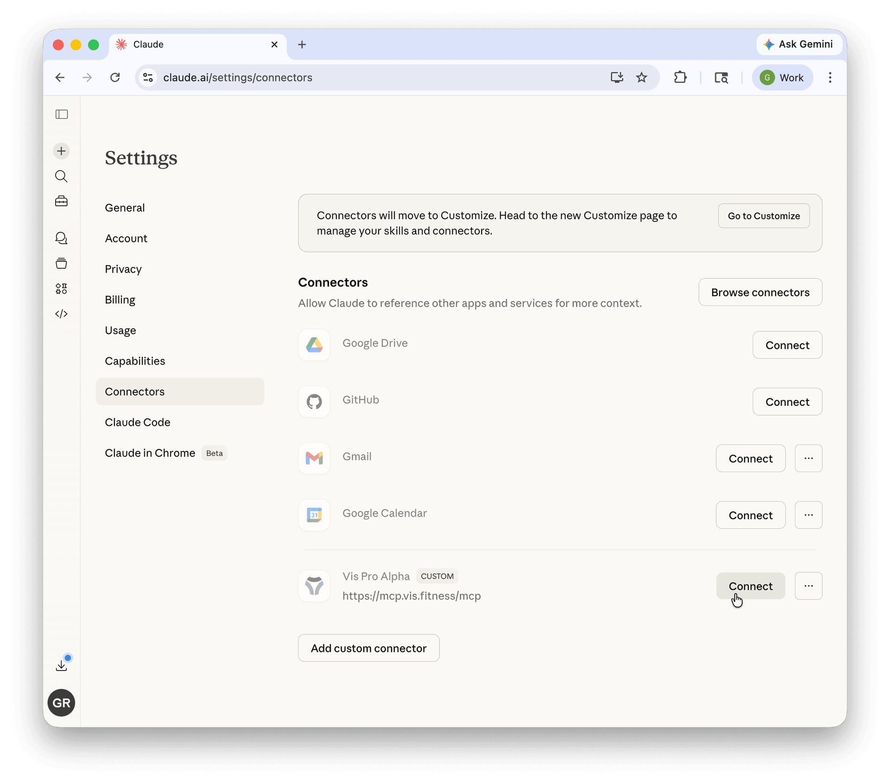Start a new chat with plus icon
Viewport: 890px width, 784px height.
click(x=61, y=151)
